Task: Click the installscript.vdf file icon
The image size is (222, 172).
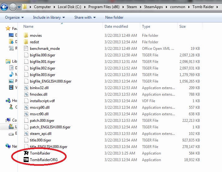Action: 26,101
